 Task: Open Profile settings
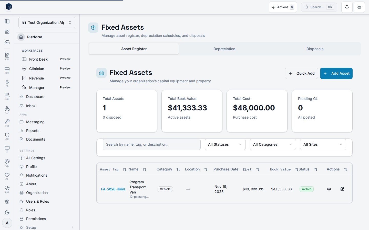click(47, 167)
